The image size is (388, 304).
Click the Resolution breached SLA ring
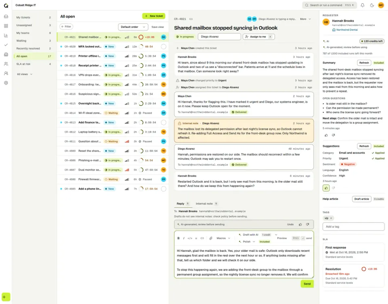point(364,269)
